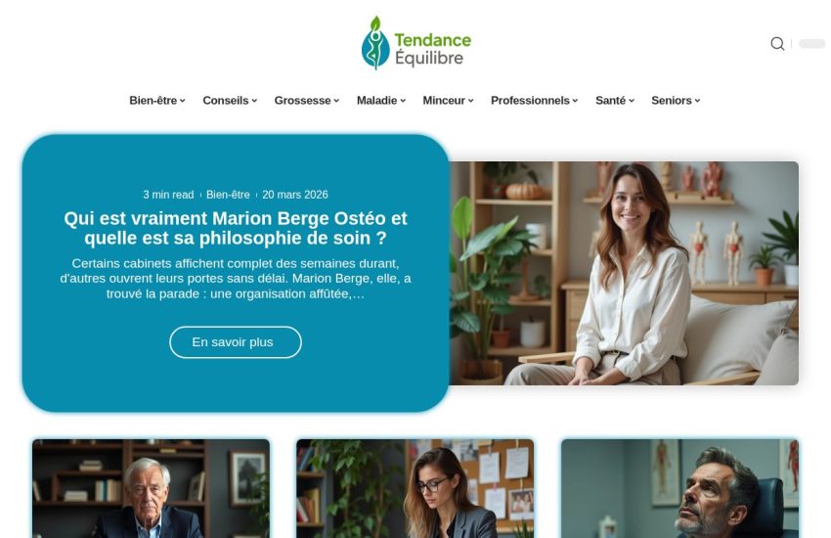
Task: Open the bearded man looking up thumbnail
Action: tap(680, 488)
